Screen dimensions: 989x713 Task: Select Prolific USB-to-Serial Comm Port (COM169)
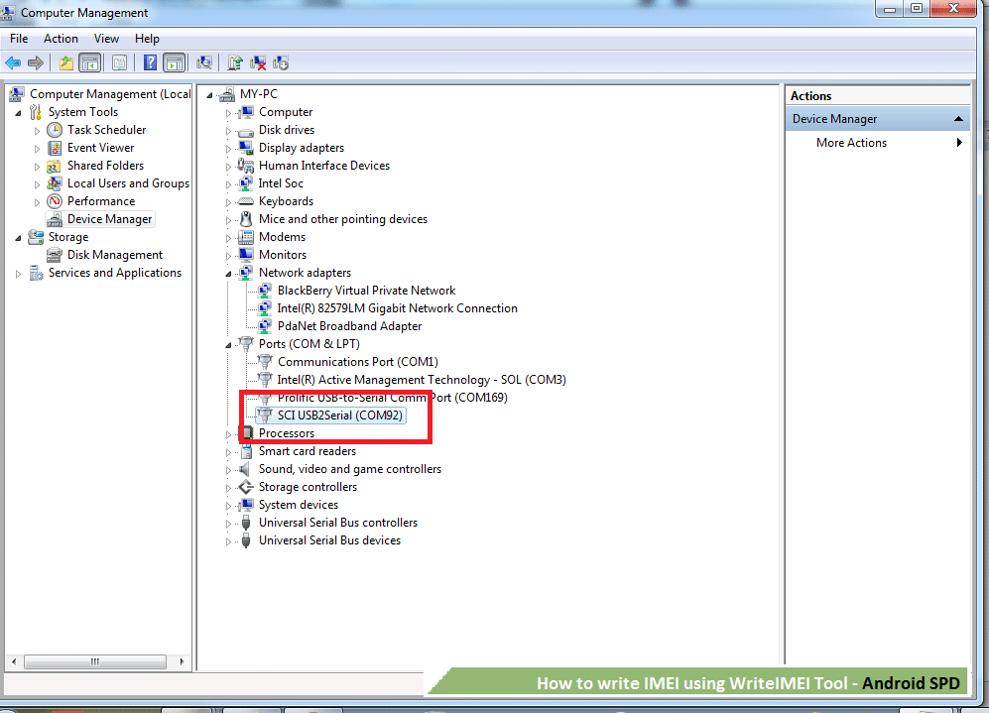pyautogui.click(x=392, y=398)
